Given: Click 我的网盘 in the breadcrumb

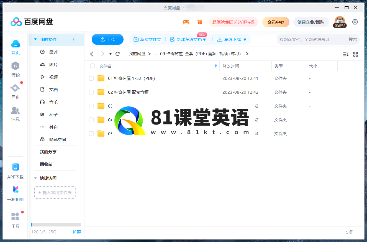Looking at the screenshot, I should (137, 54).
